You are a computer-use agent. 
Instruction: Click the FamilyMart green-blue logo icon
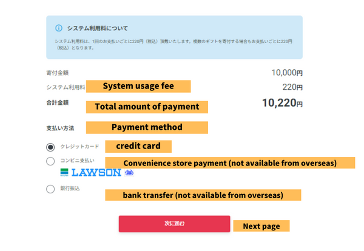pos(64,173)
